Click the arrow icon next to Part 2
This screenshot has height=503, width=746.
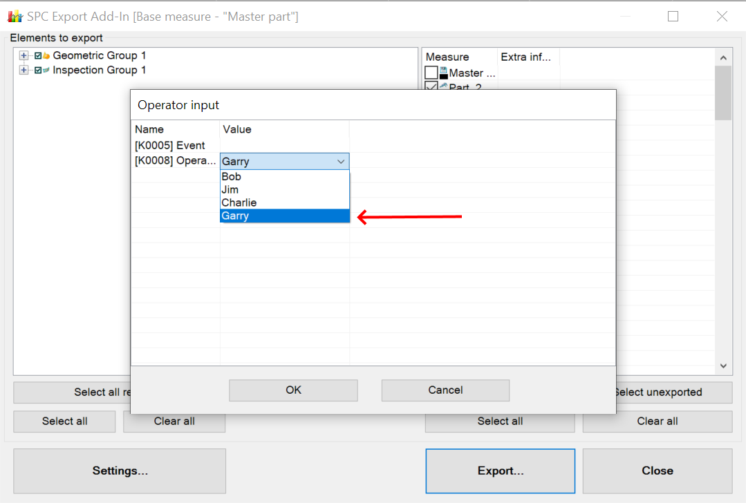(443, 86)
